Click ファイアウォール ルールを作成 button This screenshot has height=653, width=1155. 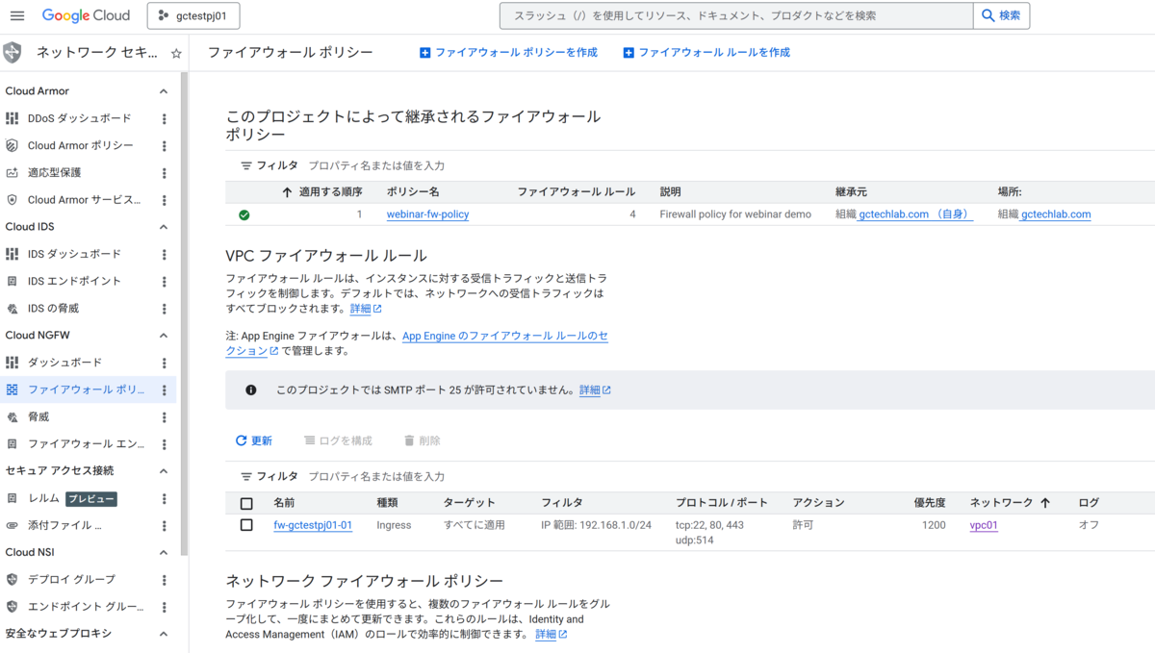(x=706, y=53)
